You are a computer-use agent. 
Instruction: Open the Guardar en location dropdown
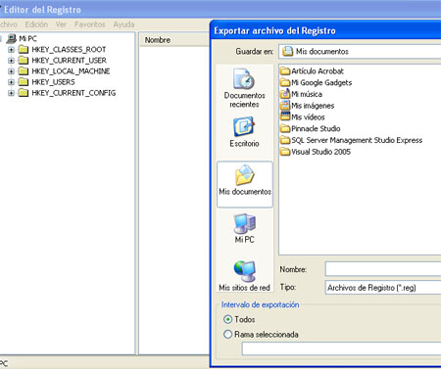360,51
